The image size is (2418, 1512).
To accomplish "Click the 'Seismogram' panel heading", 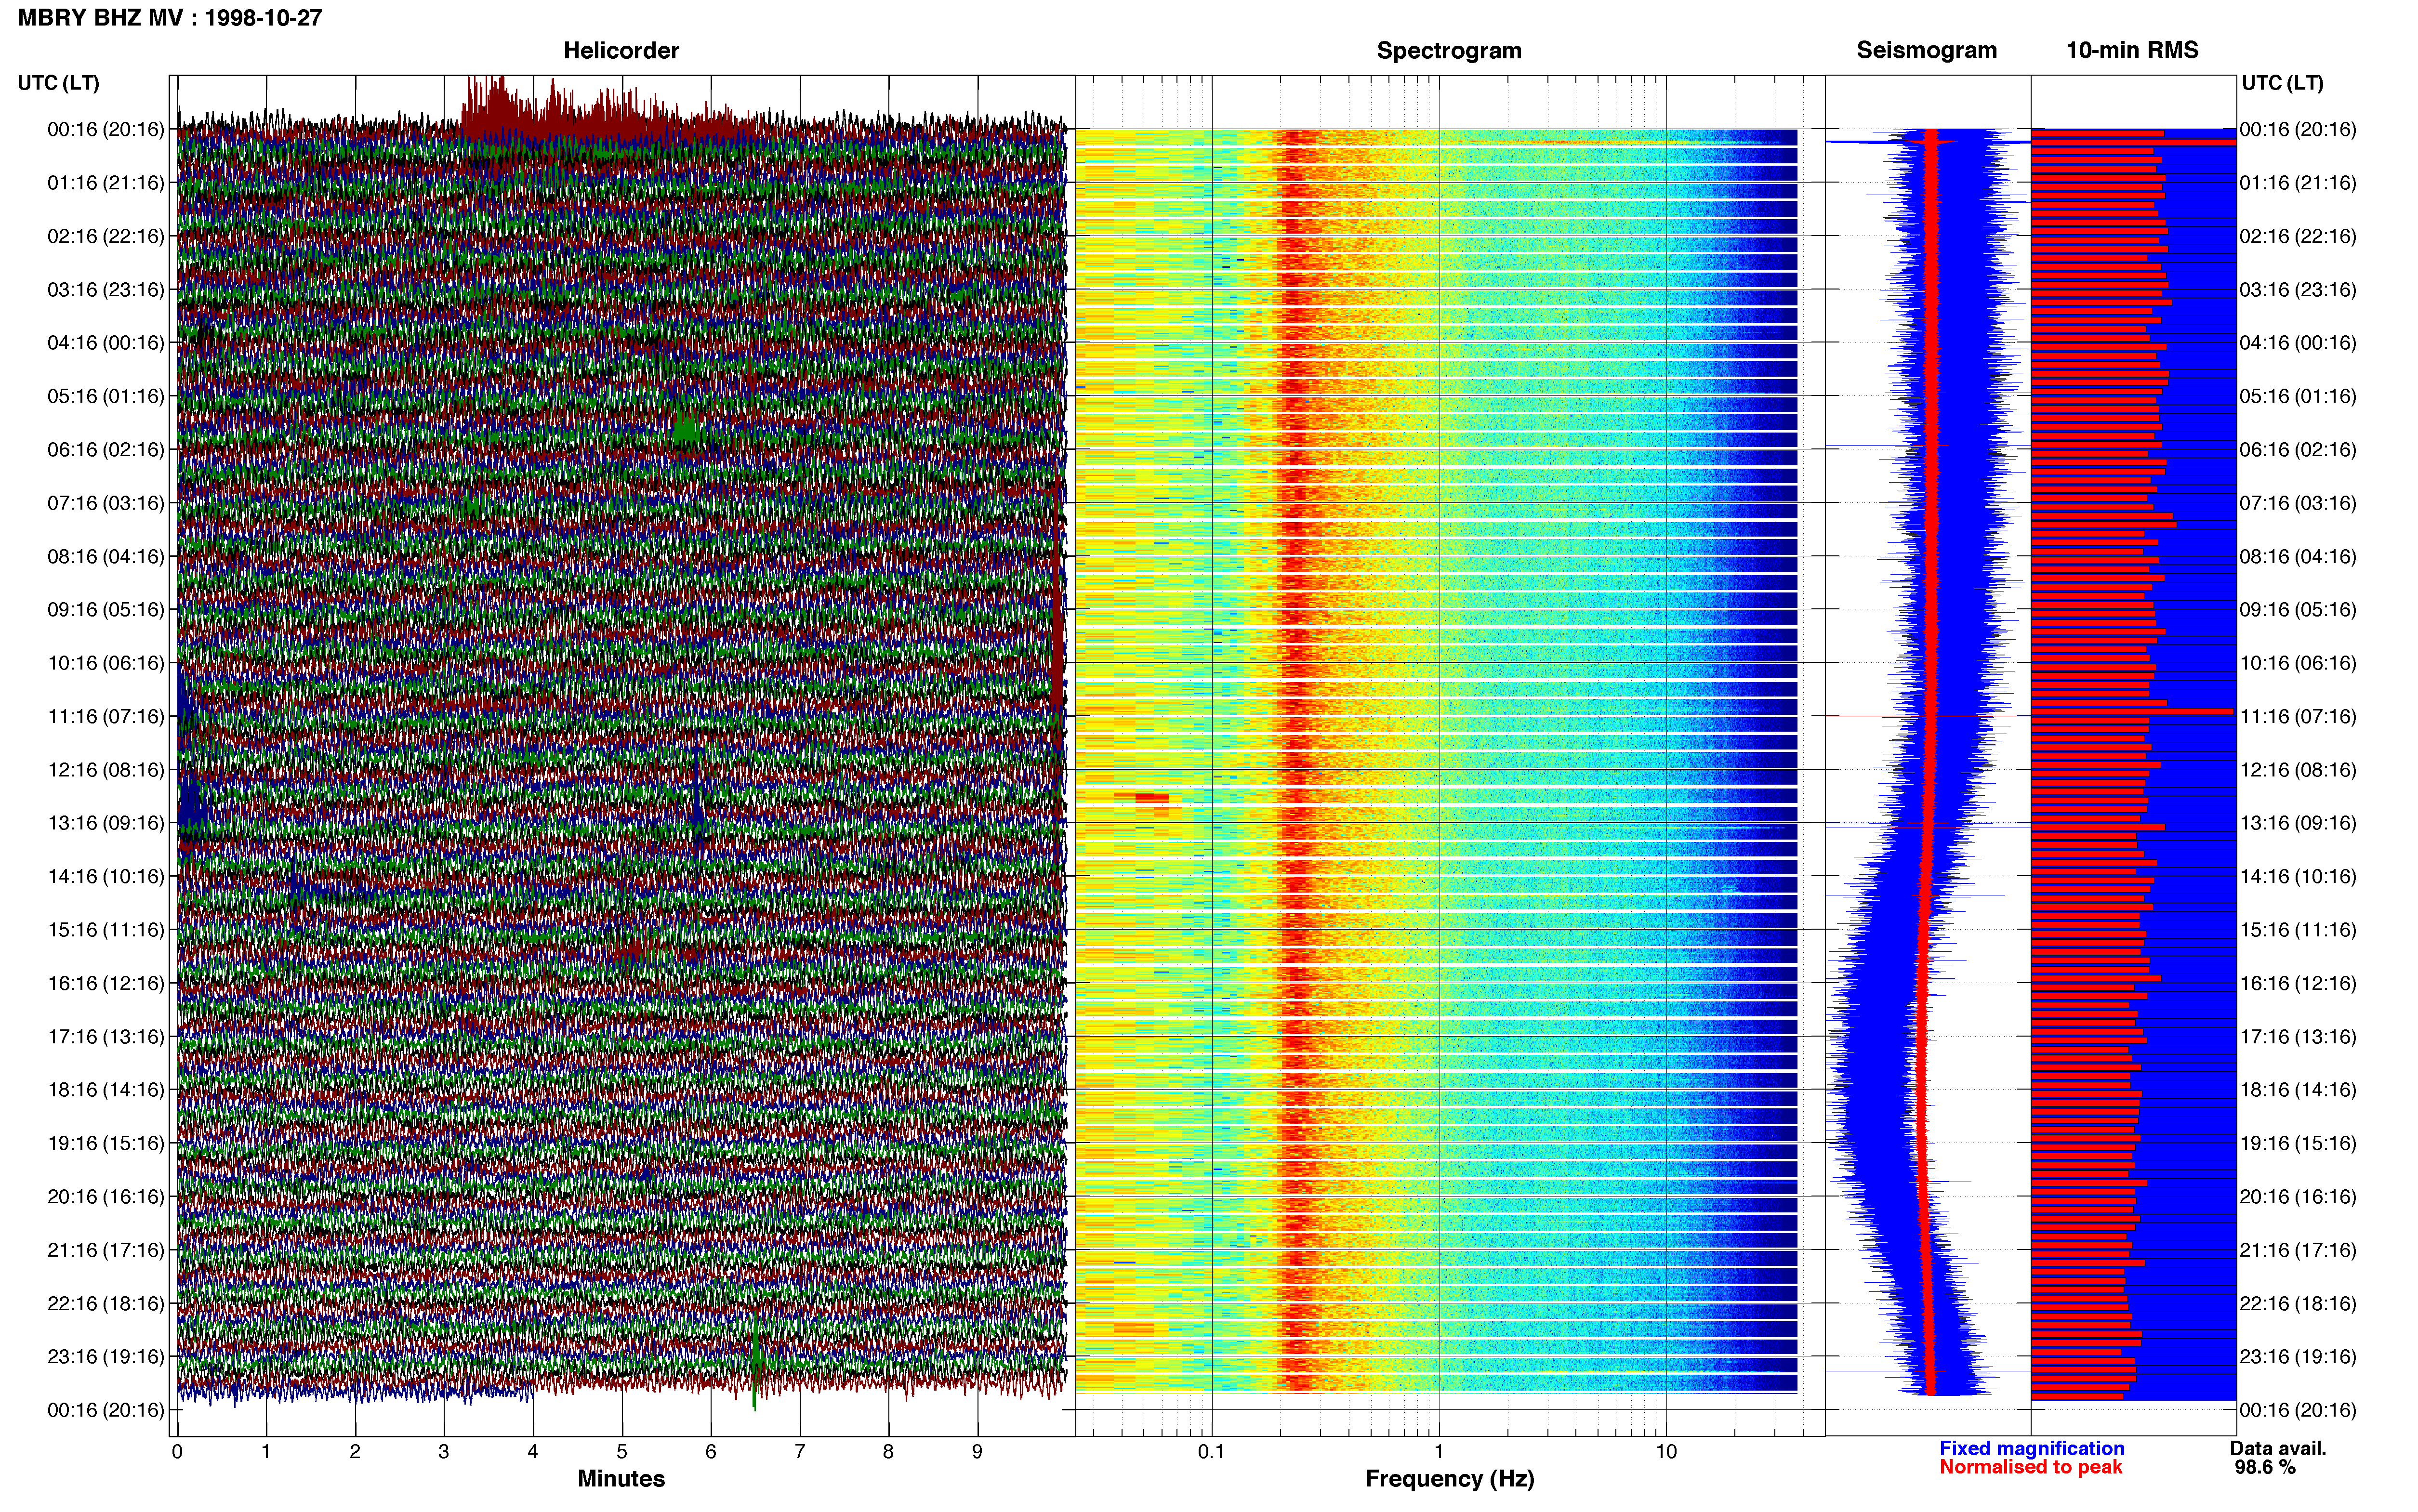I will click(x=1926, y=50).
